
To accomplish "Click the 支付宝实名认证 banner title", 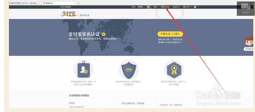I will click(x=84, y=34).
